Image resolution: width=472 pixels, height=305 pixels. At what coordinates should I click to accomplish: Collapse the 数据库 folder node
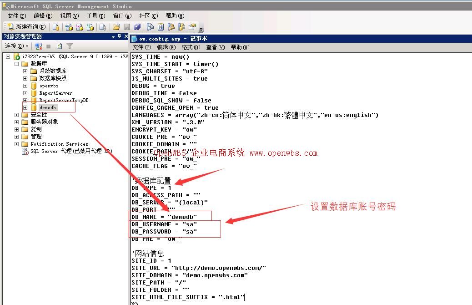pos(17,64)
